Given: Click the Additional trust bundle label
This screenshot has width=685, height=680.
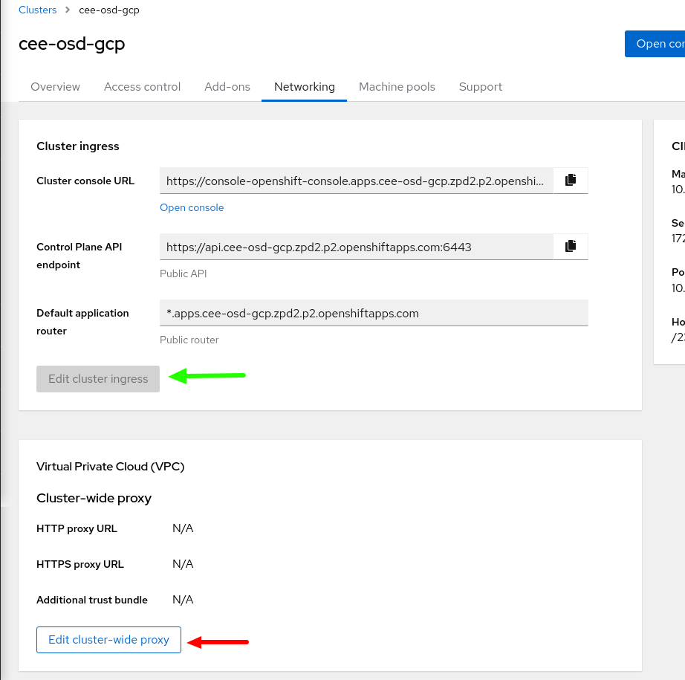Looking at the screenshot, I should tap(92, 600).
